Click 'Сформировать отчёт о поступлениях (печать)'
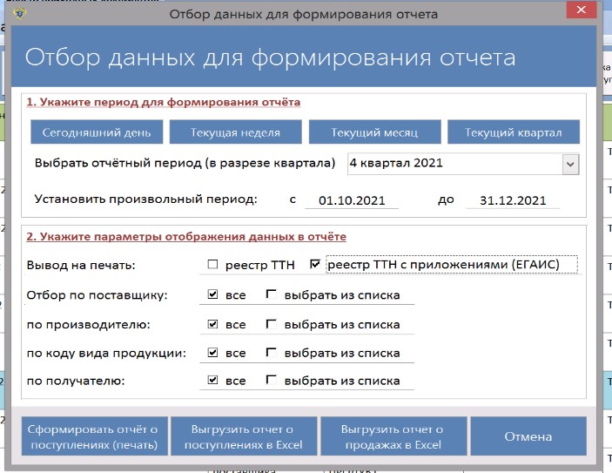The image size is (612, 473). pyautogui.click(x=92, y=437)
